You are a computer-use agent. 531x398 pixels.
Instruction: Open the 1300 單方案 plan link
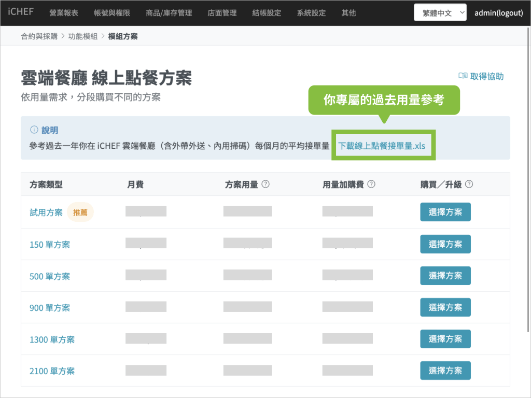point(52,339)
